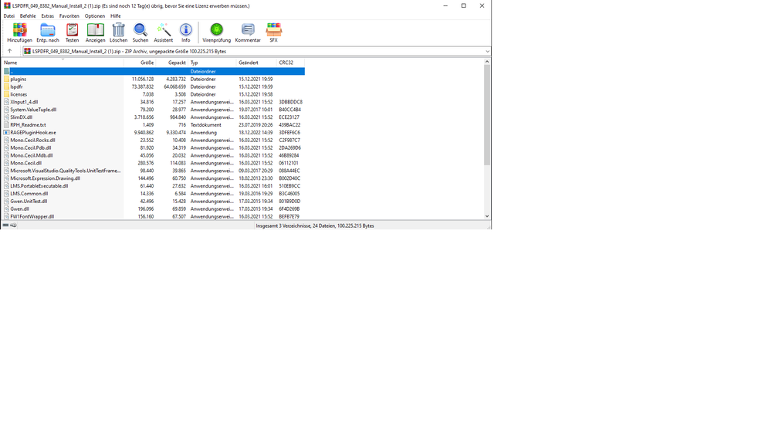
Task: Select XInput1_4.dll file
Action: click(x=24, y=102)
